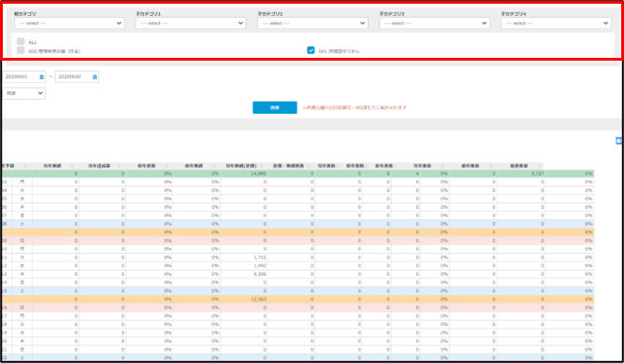Tick the ALL stores checkbox
The width and height of the screenshot is (624, 363).
tap(21, 41)
